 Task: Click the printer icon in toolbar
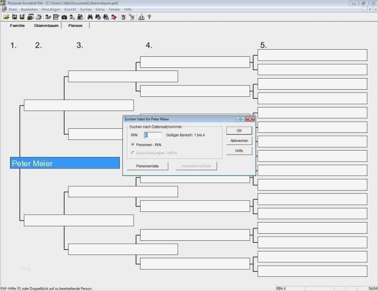point(39,17)
